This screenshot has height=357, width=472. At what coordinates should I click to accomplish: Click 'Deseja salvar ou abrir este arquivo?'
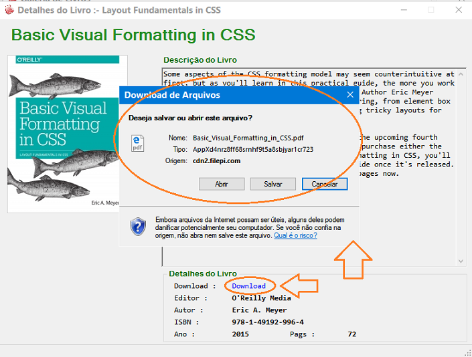[190, 118]
